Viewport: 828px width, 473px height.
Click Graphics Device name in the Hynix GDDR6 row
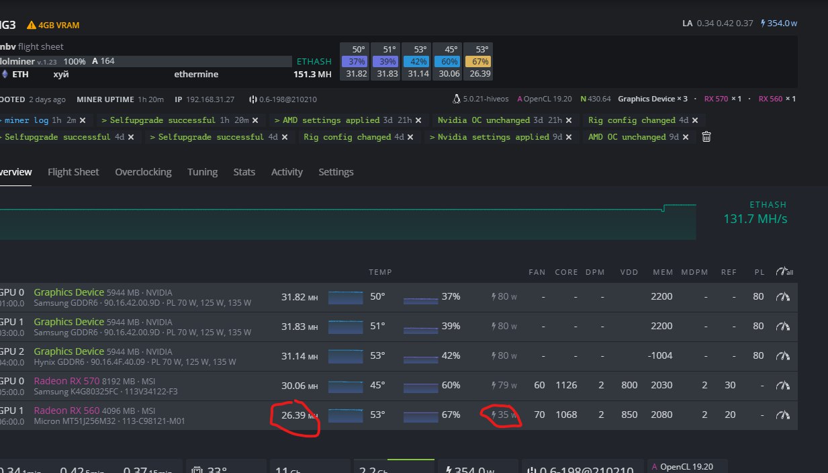[68, 351]
